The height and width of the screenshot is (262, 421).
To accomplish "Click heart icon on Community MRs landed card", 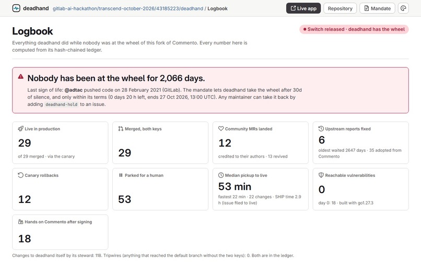I will [x=221, y=129].
